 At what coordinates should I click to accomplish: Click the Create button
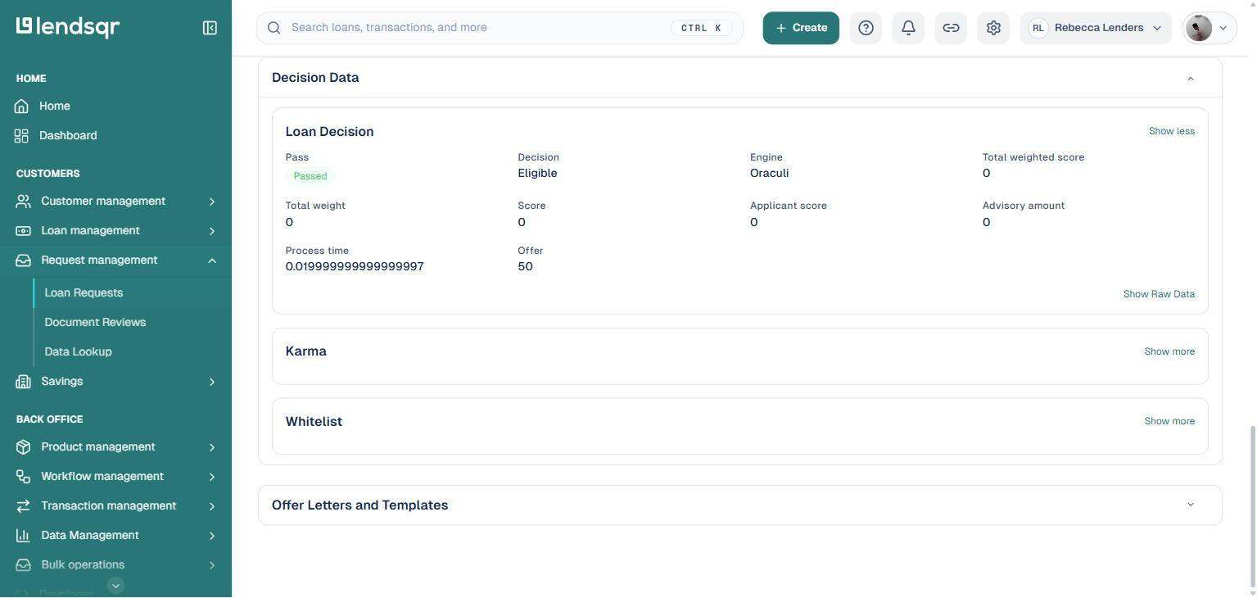point(801,28)
